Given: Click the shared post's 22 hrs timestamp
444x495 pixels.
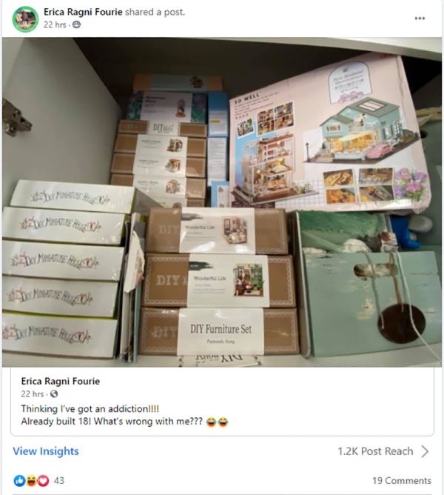Looking at the screenshot, I should (33, 393).
